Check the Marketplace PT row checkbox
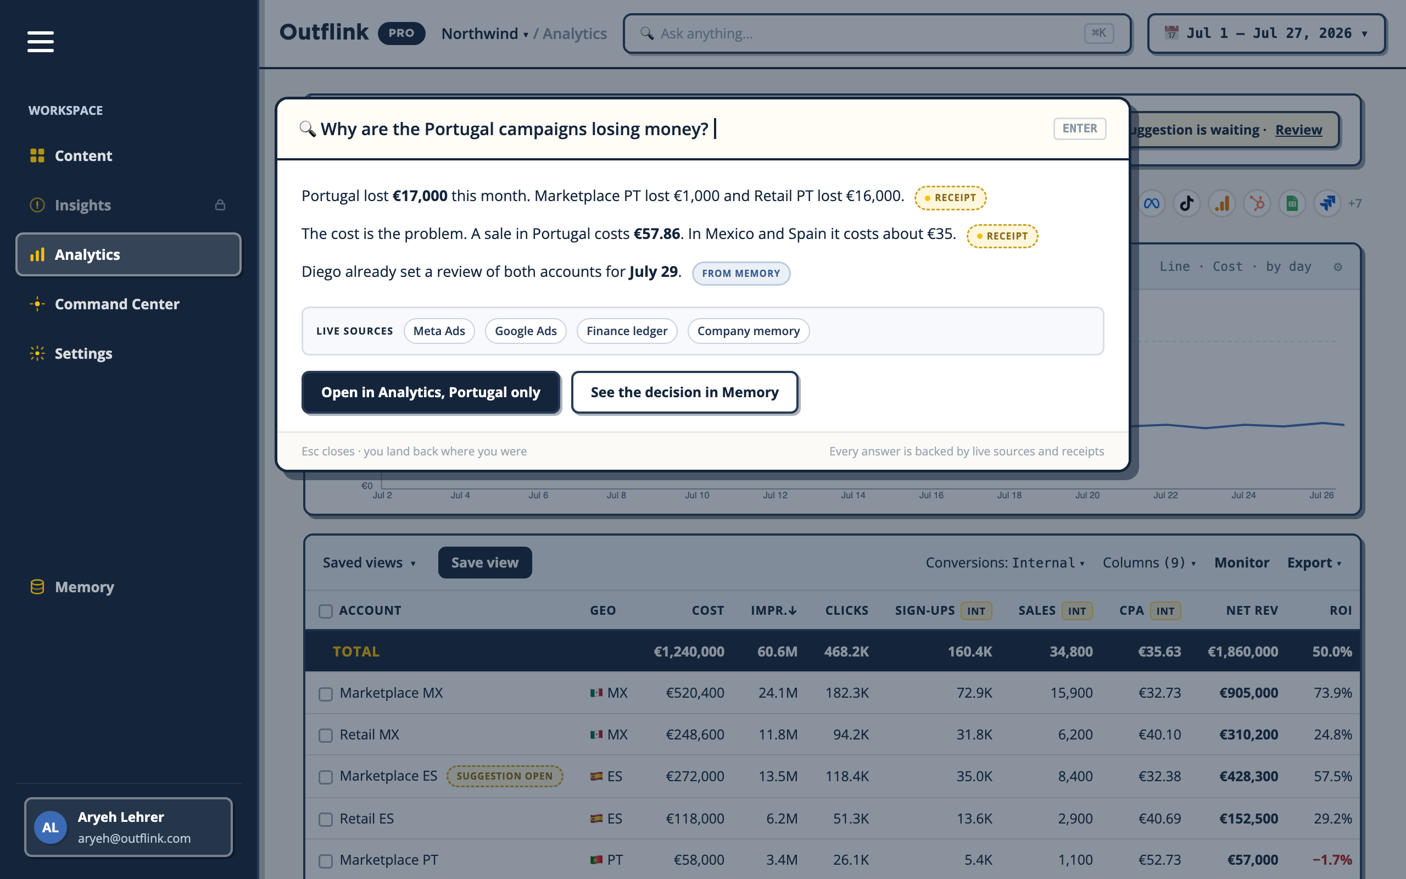 tap(325, 861)
